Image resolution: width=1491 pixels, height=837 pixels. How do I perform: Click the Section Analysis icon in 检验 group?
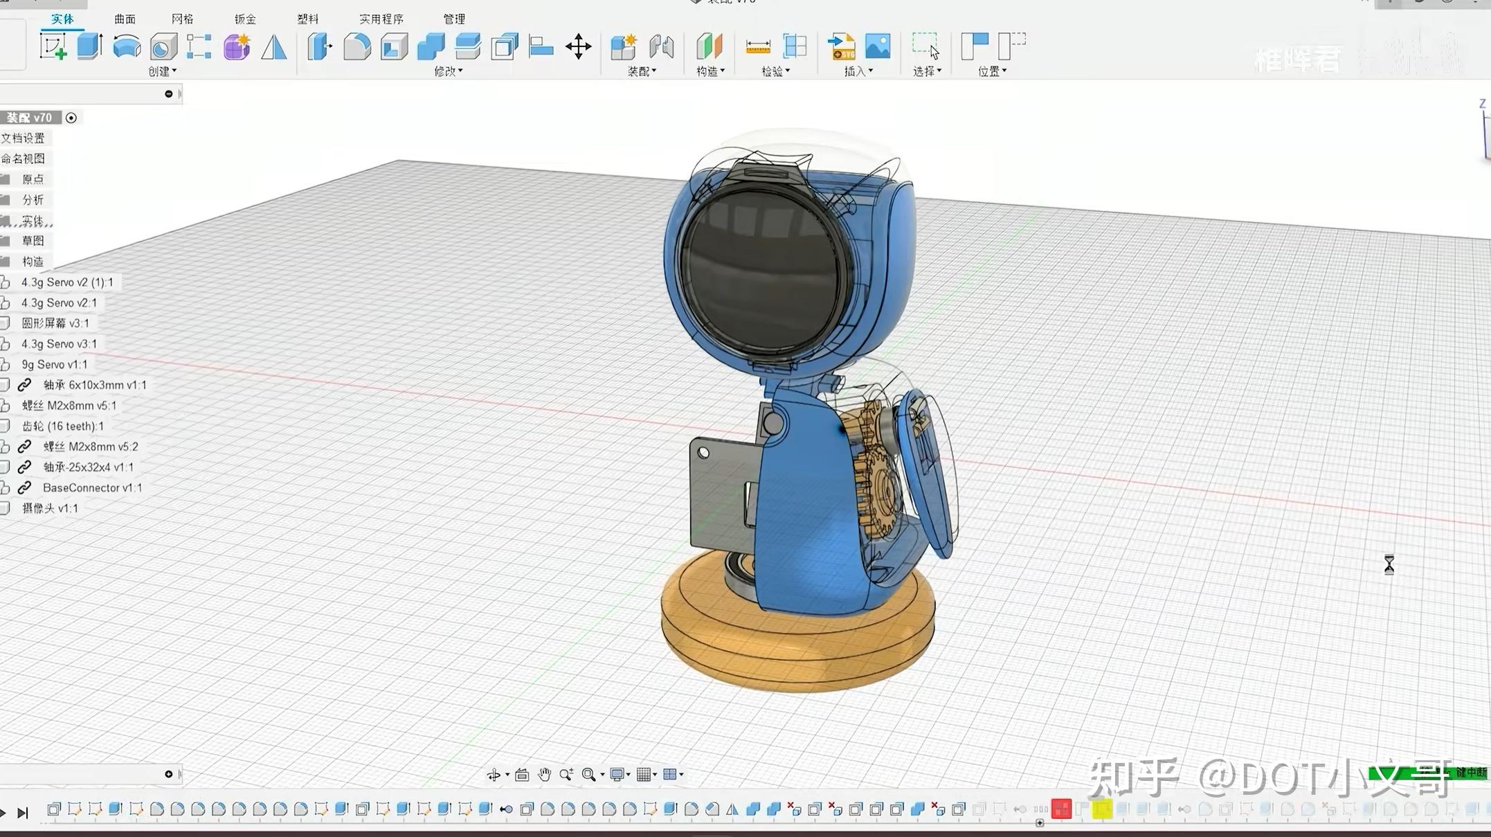(795, 47)
